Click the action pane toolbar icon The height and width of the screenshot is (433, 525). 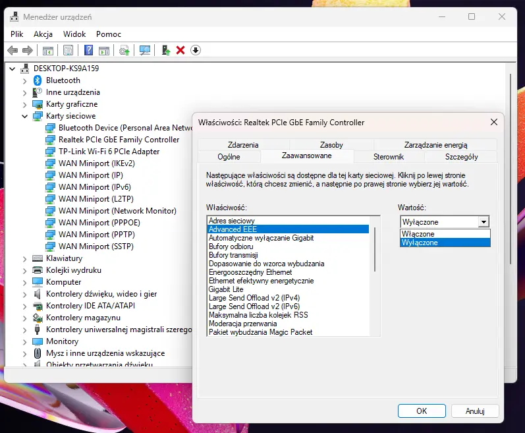click(x=104, y=51)
